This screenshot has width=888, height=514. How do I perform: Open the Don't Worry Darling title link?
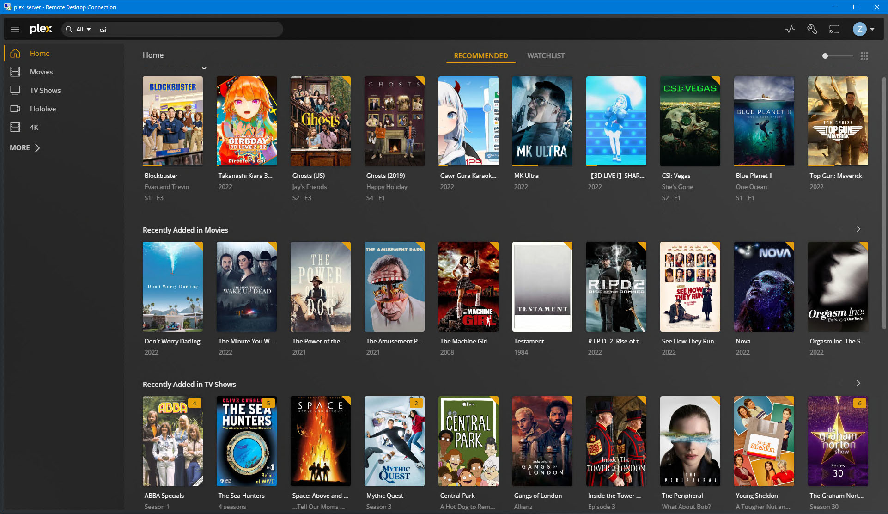(172, 341)
